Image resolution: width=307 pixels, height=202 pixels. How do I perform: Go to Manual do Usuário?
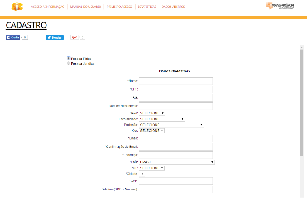click(85, 7)
